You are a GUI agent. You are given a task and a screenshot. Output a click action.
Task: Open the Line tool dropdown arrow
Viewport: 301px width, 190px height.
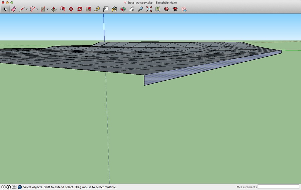tap(27, 9)
